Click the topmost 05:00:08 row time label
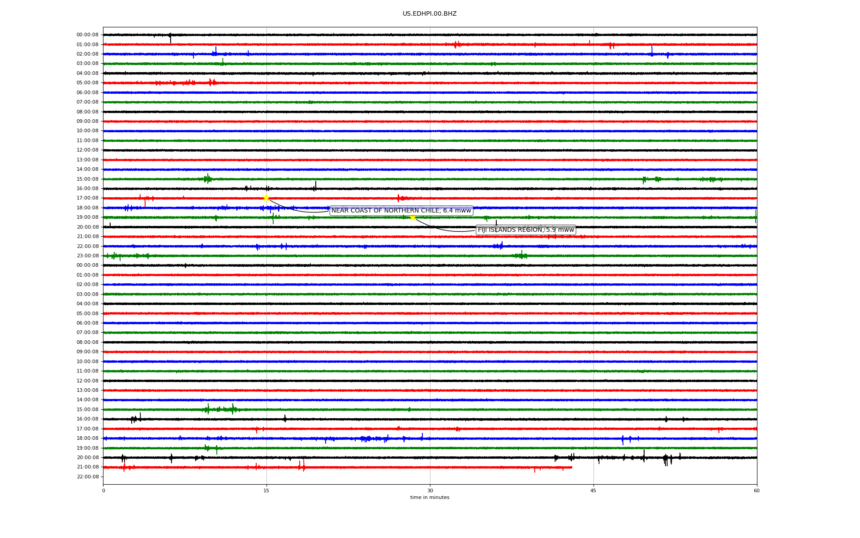The image size is (860, 538). pos(87,83)
